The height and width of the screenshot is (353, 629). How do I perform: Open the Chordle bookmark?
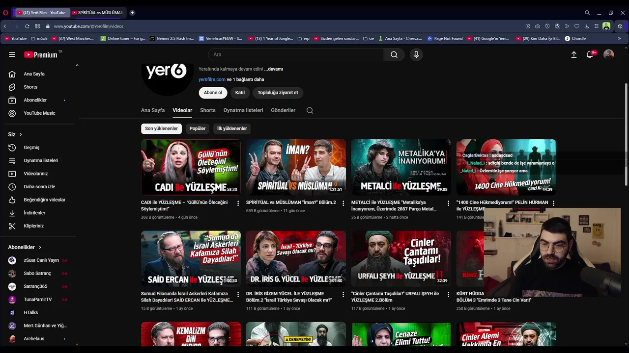575,38
